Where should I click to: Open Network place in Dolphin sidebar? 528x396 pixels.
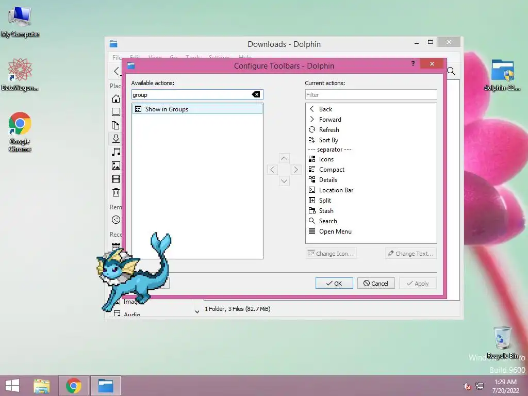(116, 220)
